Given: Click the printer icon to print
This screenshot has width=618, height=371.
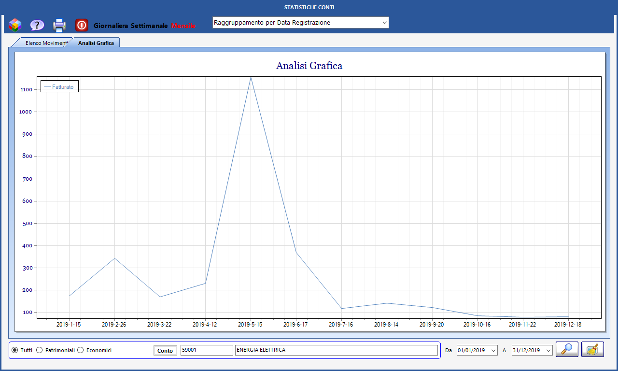Looking at the screenshot, I should [59, 25].
